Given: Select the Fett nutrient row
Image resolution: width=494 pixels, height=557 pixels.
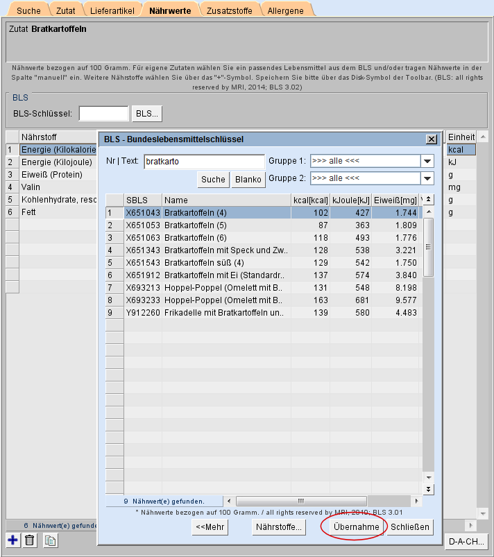Looking at the screenshot, I should [x=52, y=212].
